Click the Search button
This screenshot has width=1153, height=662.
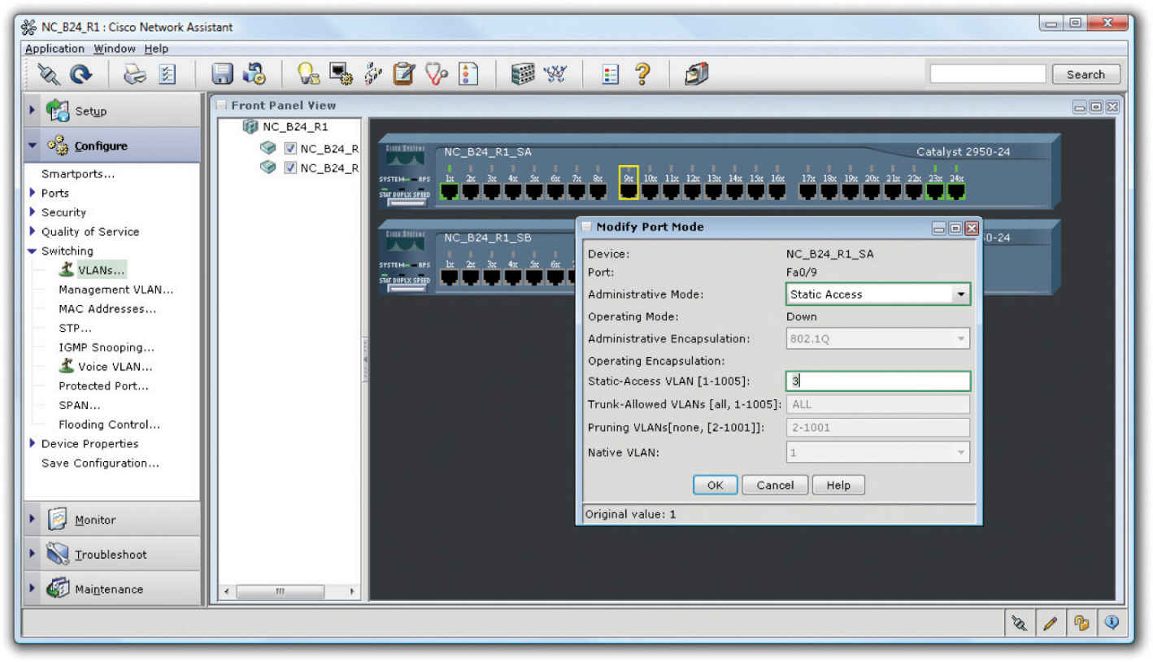pos(1086,74)
